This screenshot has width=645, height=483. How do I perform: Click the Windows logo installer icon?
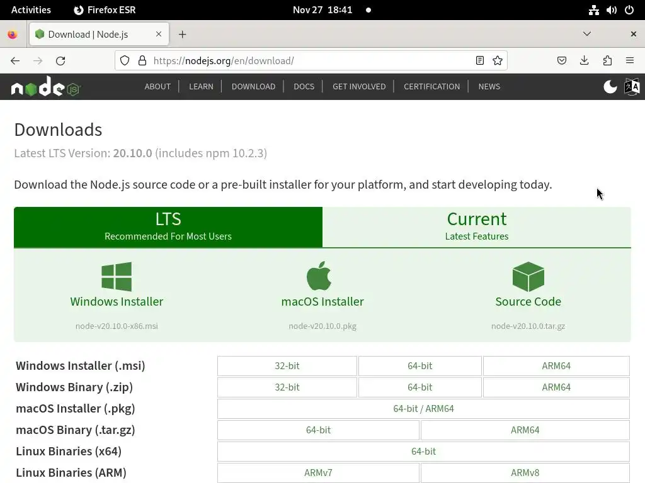click(x=117, y=277)
